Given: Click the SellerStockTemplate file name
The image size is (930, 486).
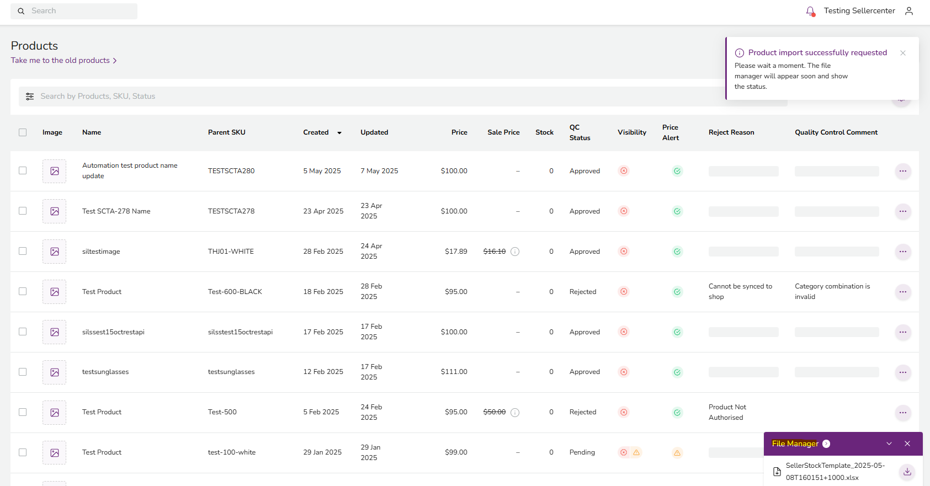Looking at the screenshot, I should (836, 472).
